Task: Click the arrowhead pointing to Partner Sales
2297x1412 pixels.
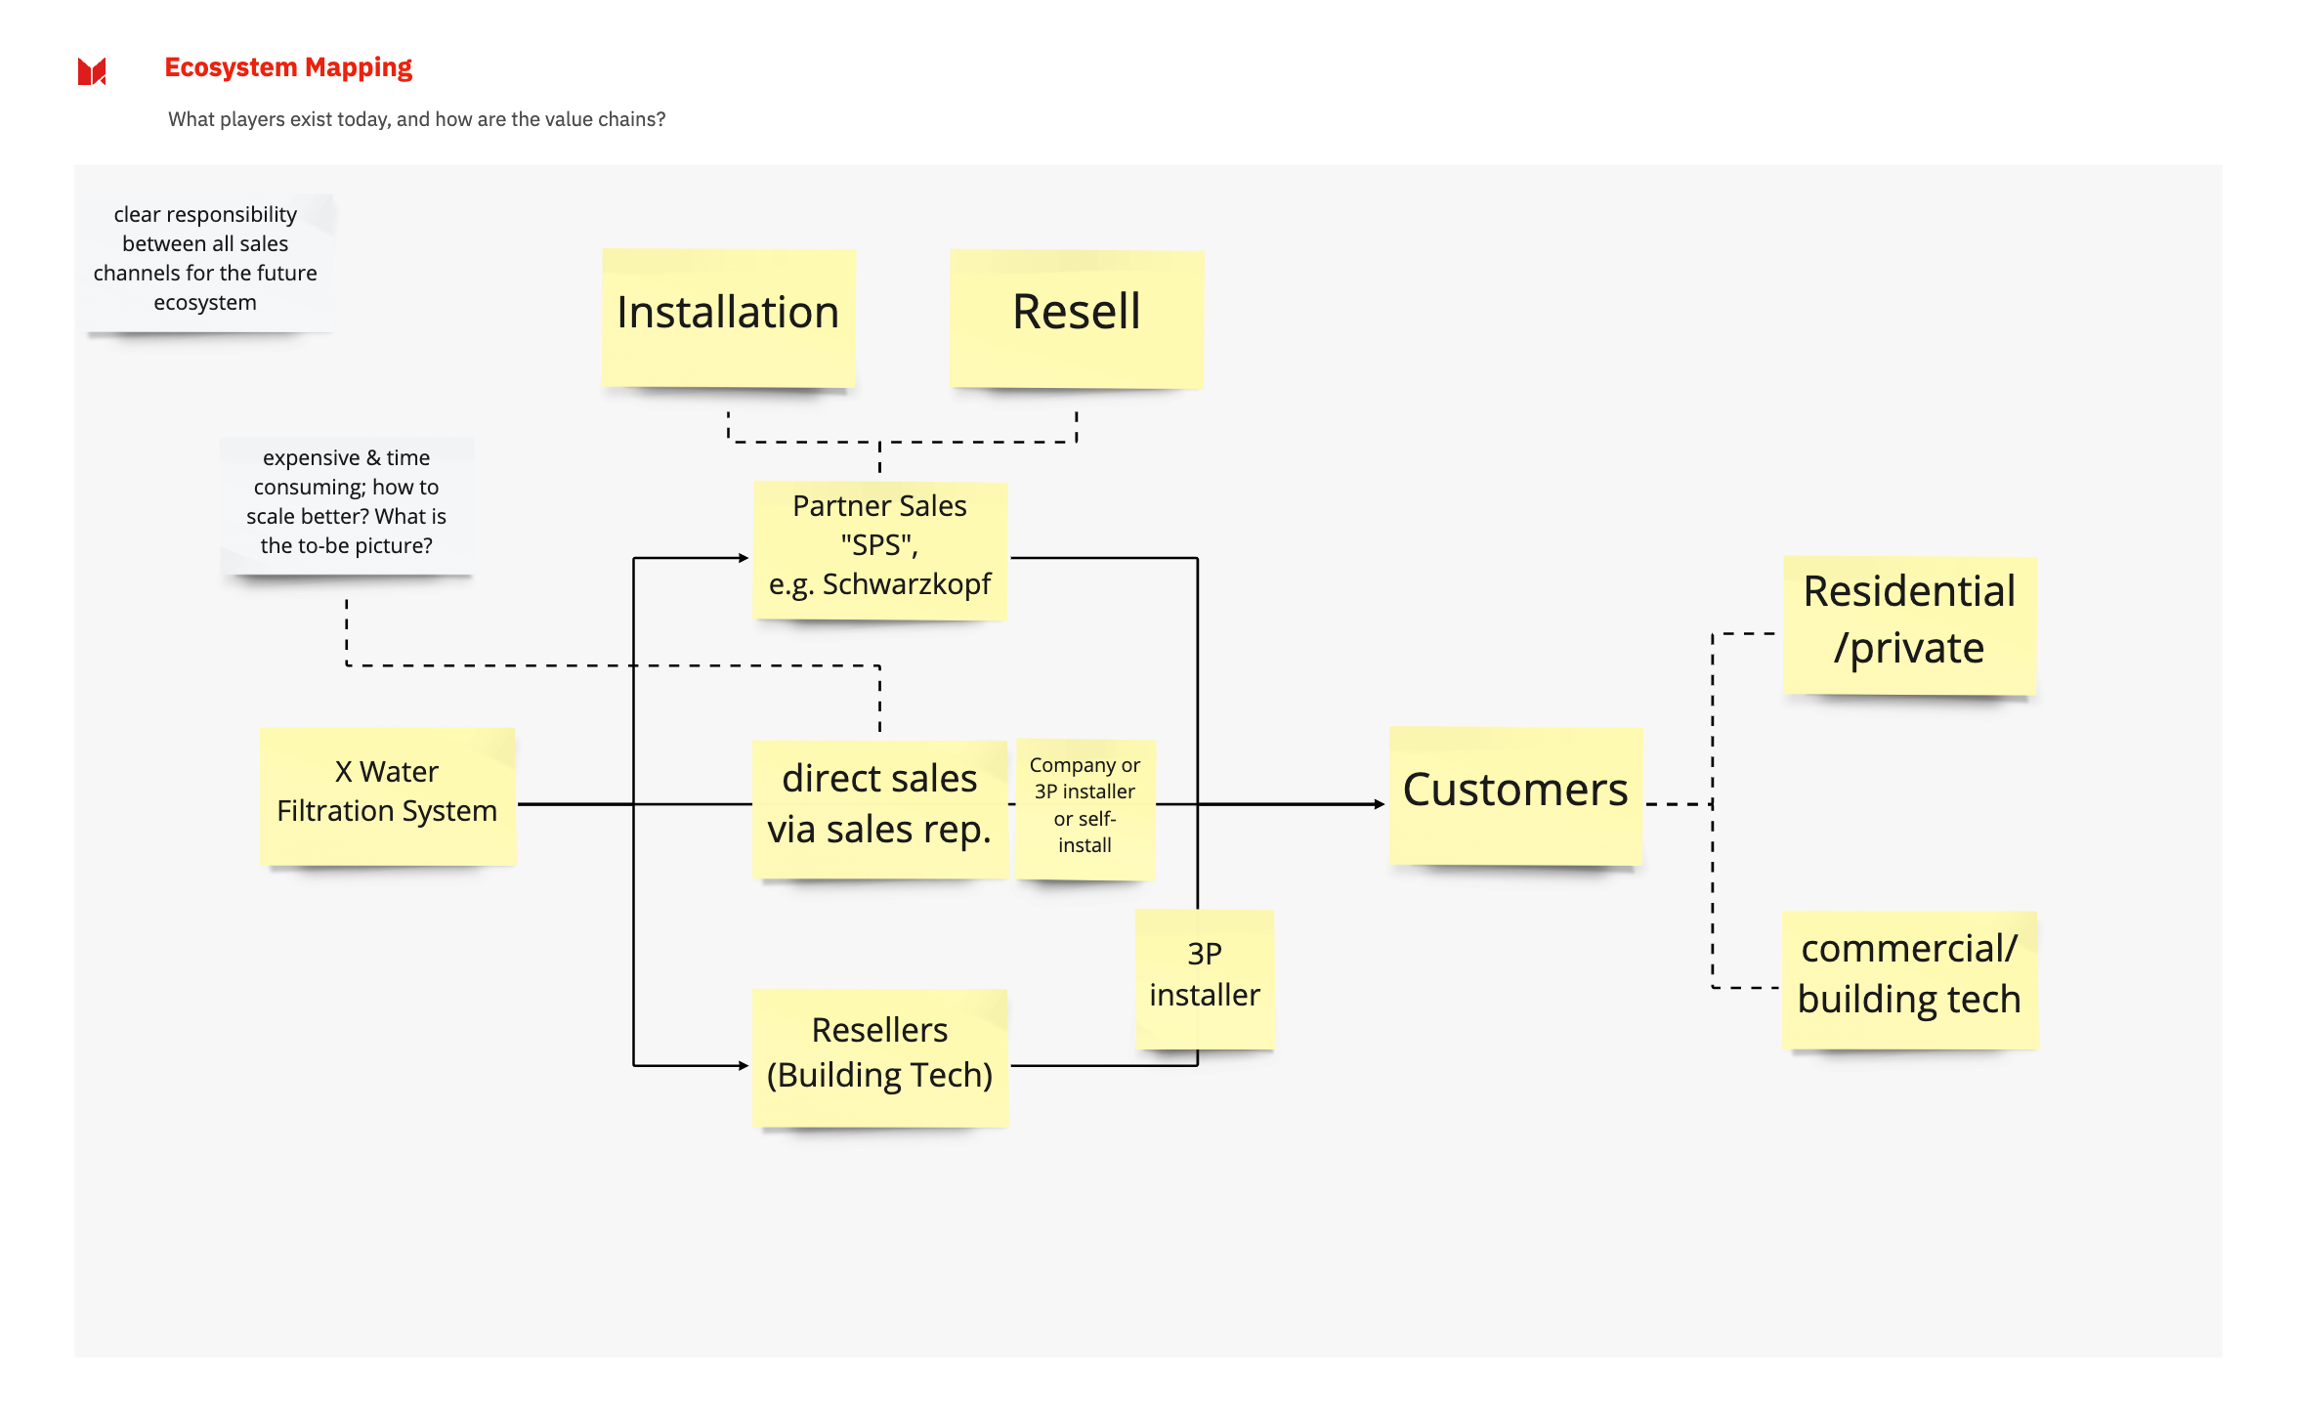Action: coord(744,558)
